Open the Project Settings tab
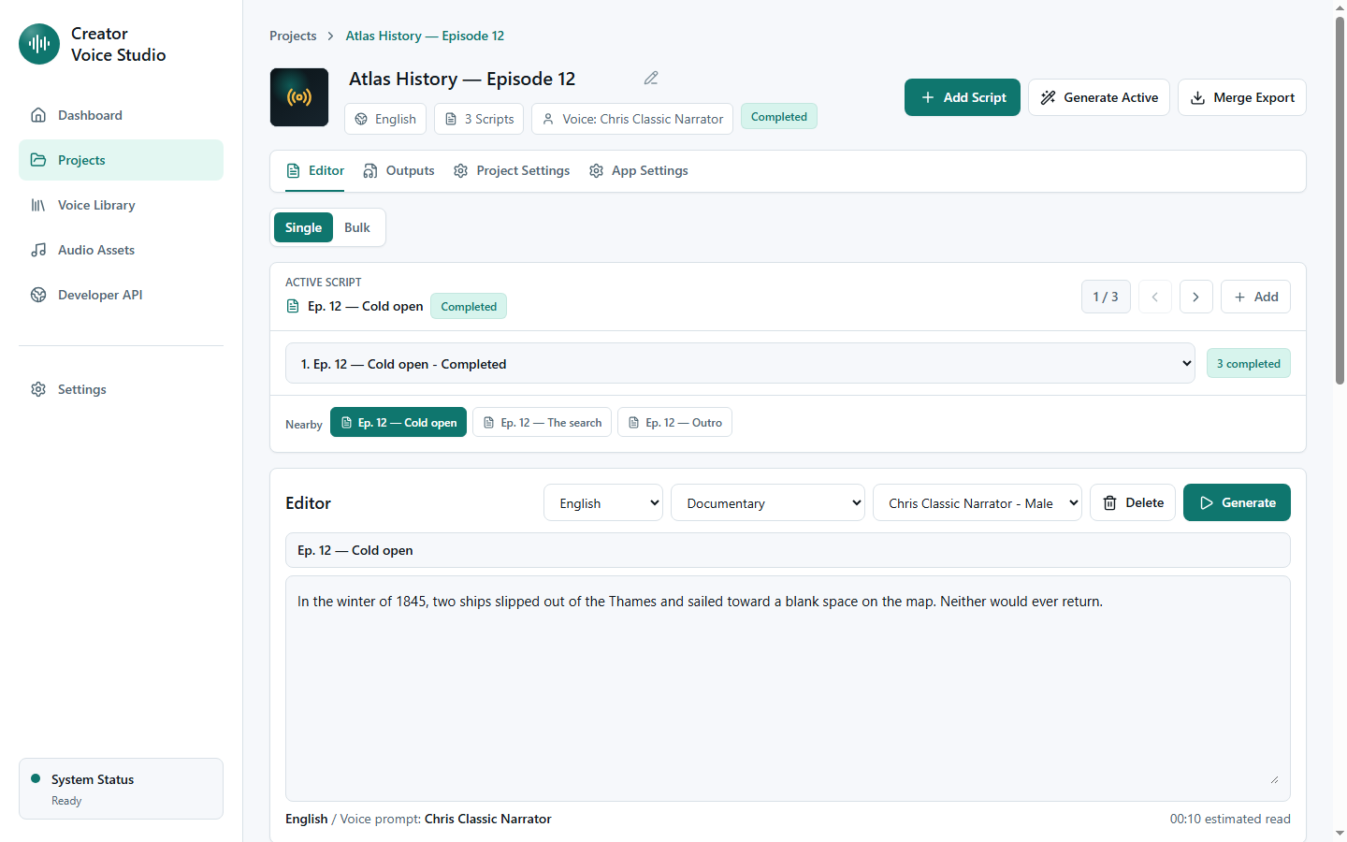Screen dimensions: 1347x842 [512, 171]
